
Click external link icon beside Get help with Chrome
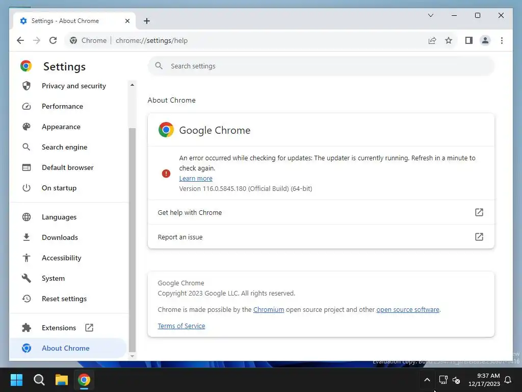click(479, 212)
